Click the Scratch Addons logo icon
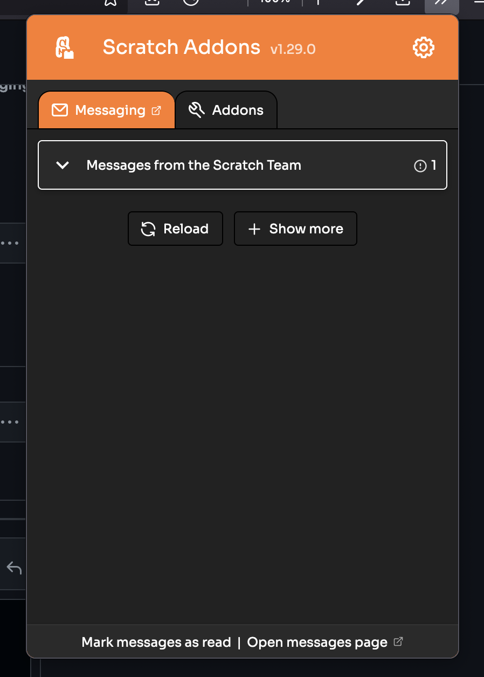484x677 pixels. [66, 47]
